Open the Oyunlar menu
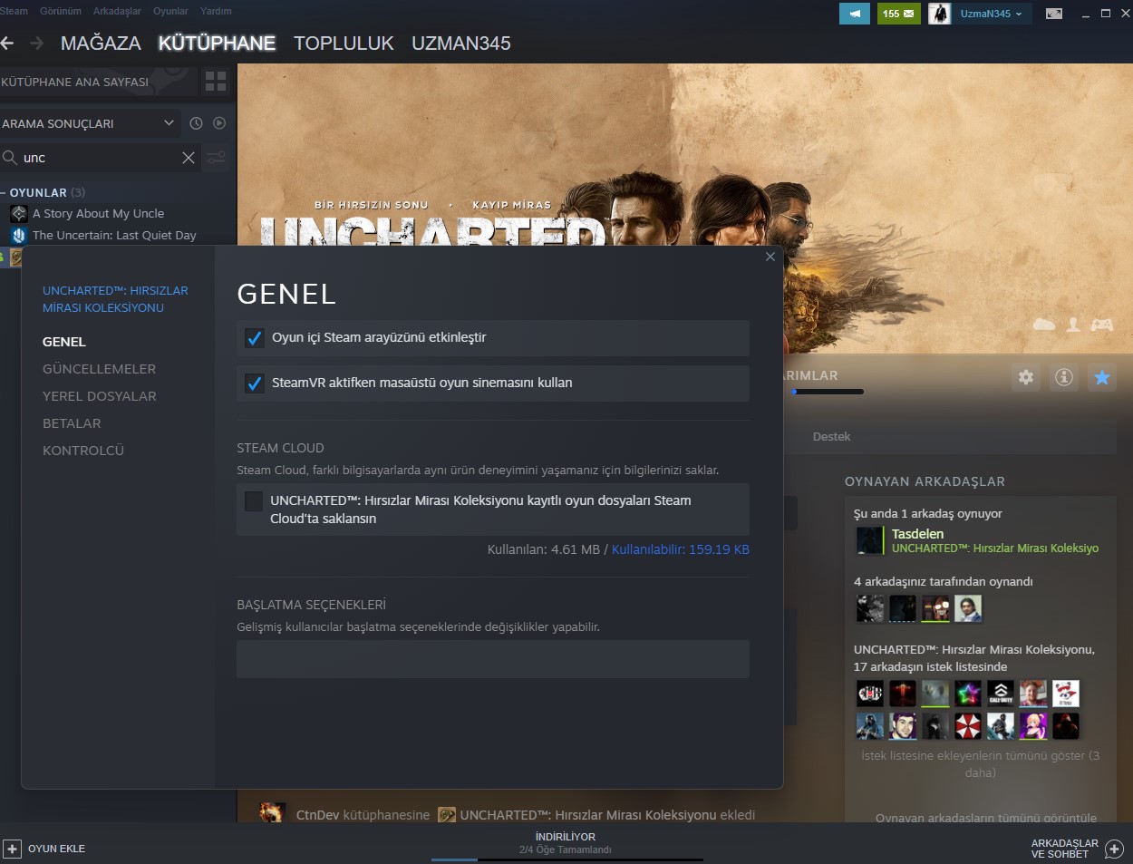The image size is (1133, 864). (170, 11)
